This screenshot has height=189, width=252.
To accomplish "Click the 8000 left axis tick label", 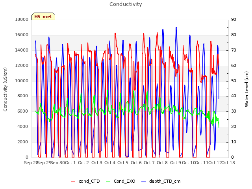I will [x=22, y=96].
